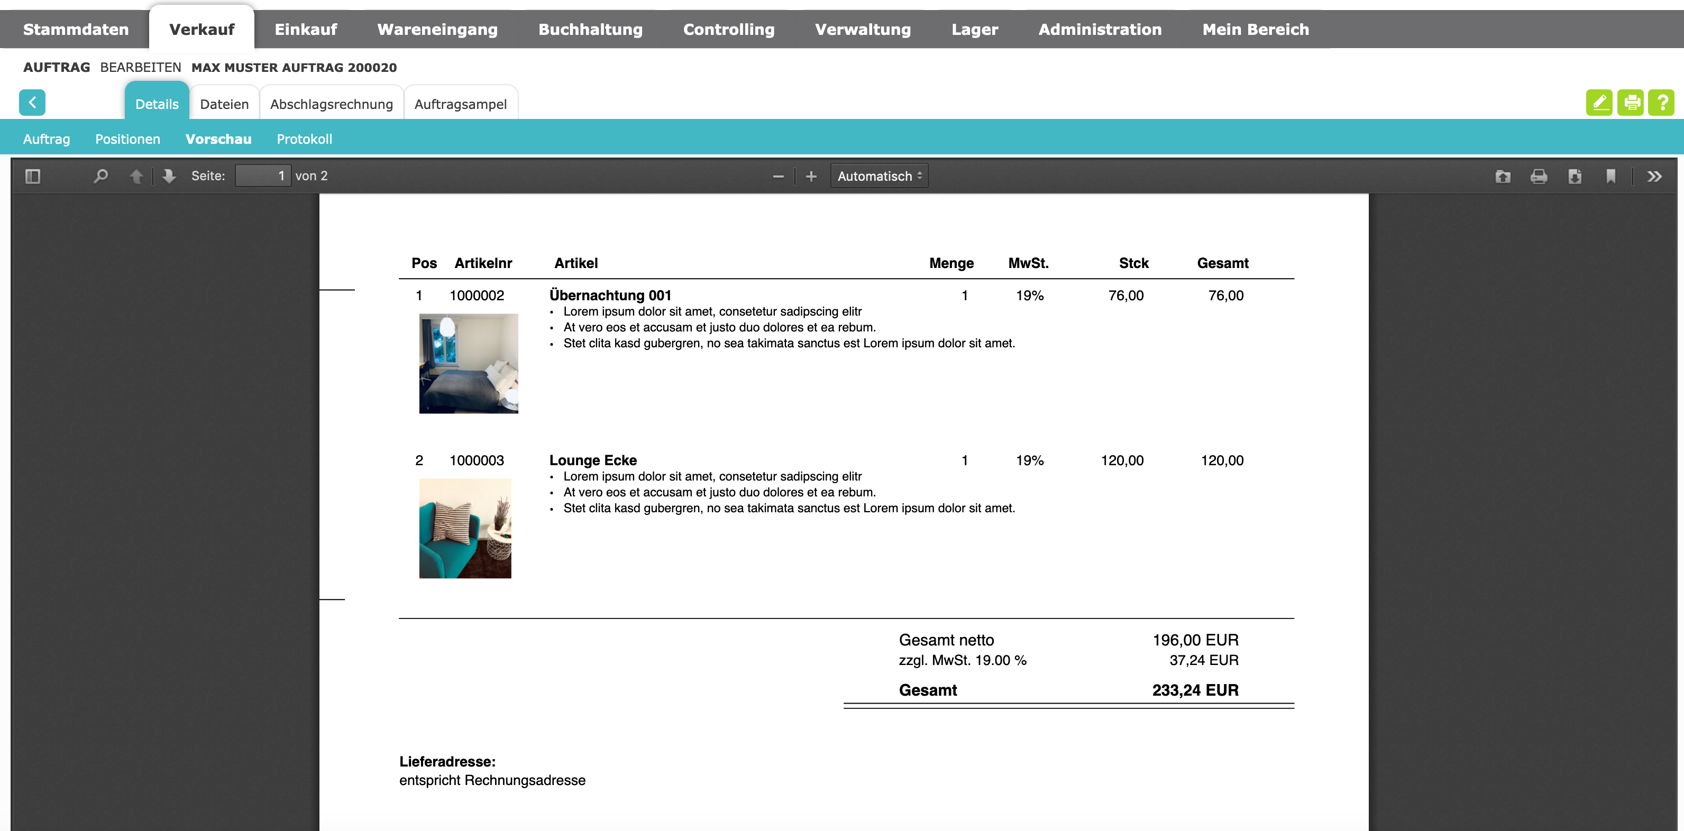Screen dimensions: 1684x831
Task: Go back using the teal chevron button
Action: coord(32,103)
